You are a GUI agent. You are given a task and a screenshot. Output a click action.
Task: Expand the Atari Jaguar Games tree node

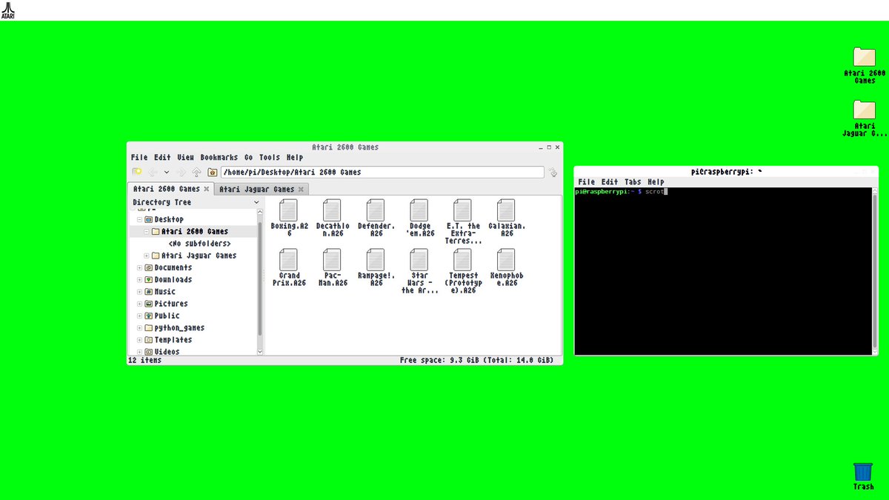click(147, 256)
